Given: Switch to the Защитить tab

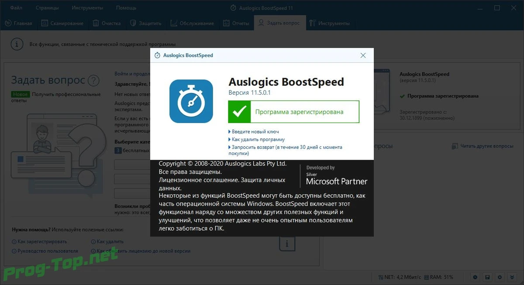Looking at the screenshot, I should (x=145, y=23).
